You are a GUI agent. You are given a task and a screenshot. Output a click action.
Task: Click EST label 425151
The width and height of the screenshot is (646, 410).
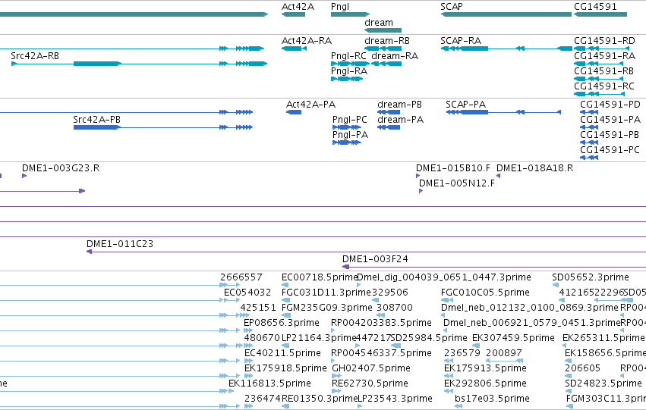tap(258, 308)
